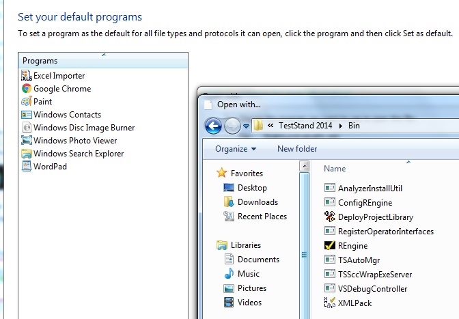Expand the Organize dropdown menu
459x319 pixels.
tap(254, 149)
